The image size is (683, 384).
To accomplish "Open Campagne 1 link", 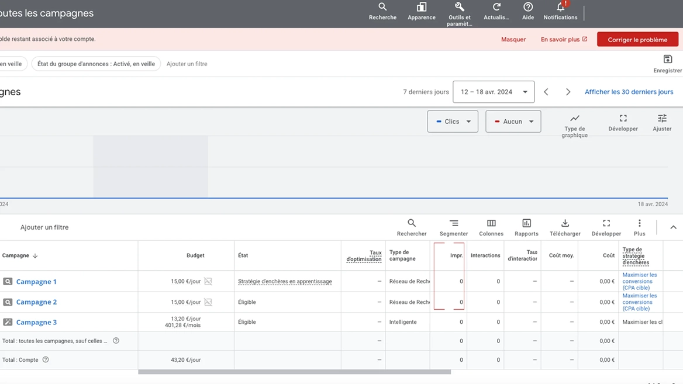I will (x=36, y=282).
